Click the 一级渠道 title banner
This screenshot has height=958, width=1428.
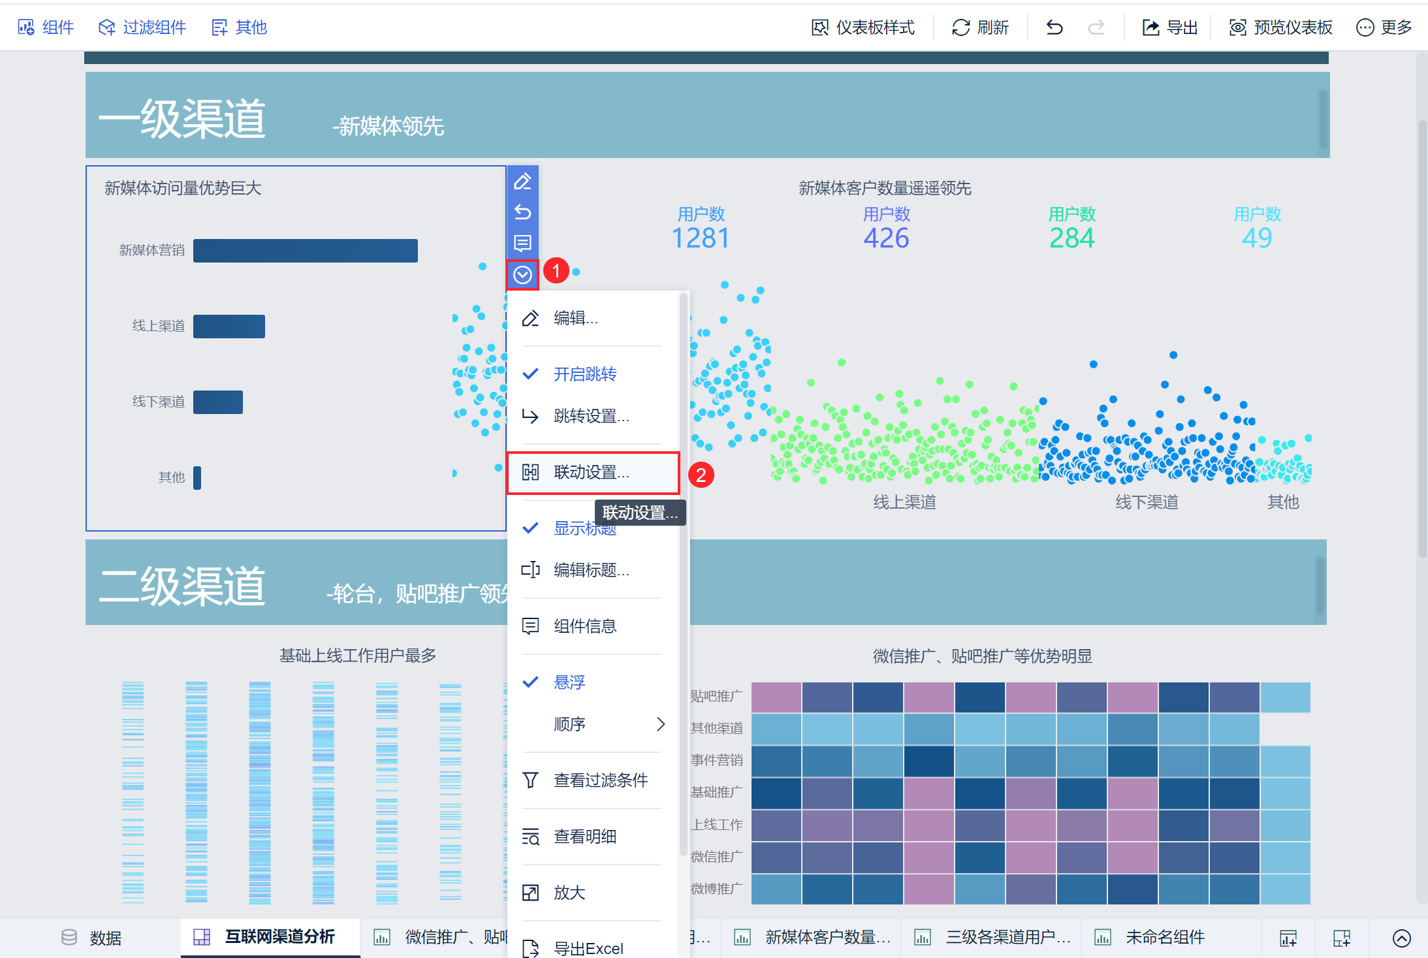tap(708, 115)
